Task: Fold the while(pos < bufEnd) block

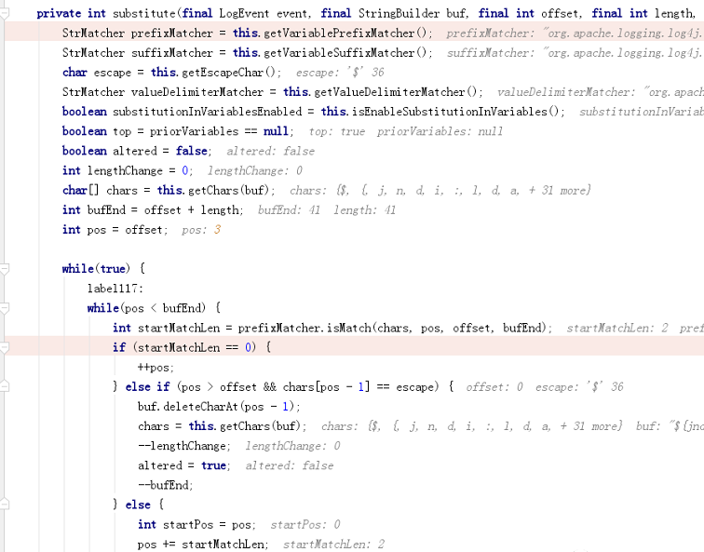Action: [4, 308]
